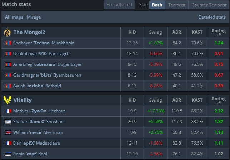Click the Vitality team name link
230x160 pixels.
point(22,101)
